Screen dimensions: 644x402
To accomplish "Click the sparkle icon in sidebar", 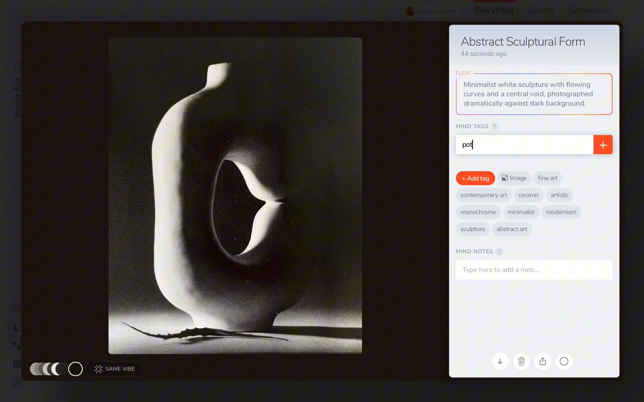I will (x=17, y=345).
